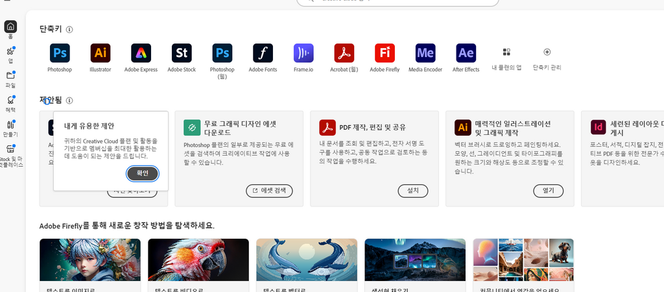Image resolution: width=664 pixels, height=292 pixels.
Task: Click the search field at top
Action: point(397,2)
